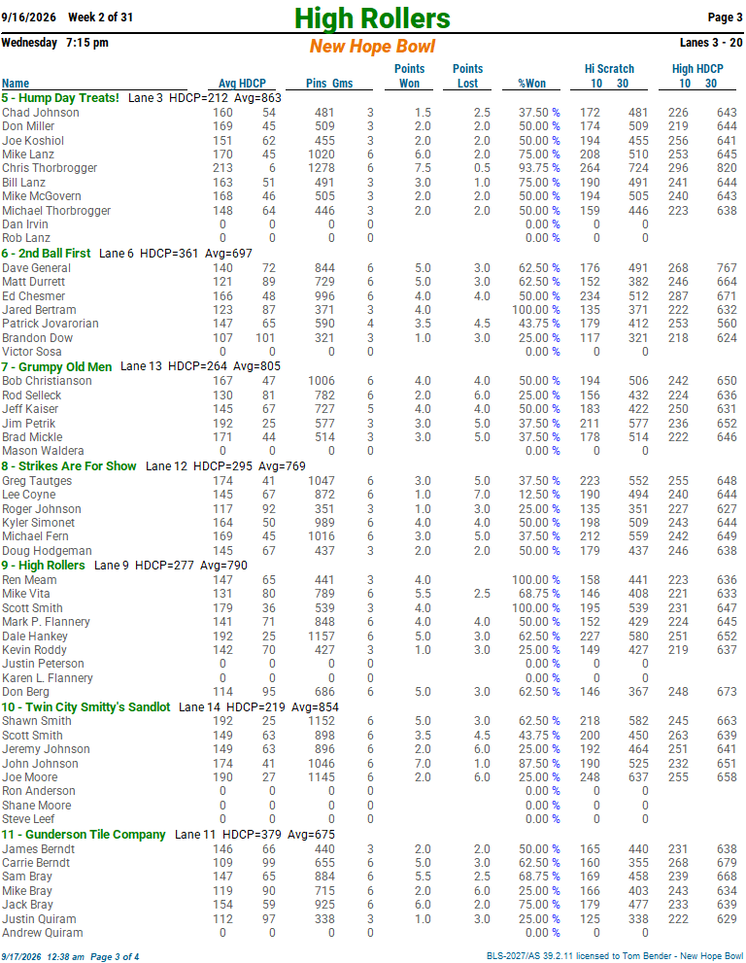This screenshot has height=963, width=746.
Task: Click the %Won column header
Action: (x=531, y=84)
